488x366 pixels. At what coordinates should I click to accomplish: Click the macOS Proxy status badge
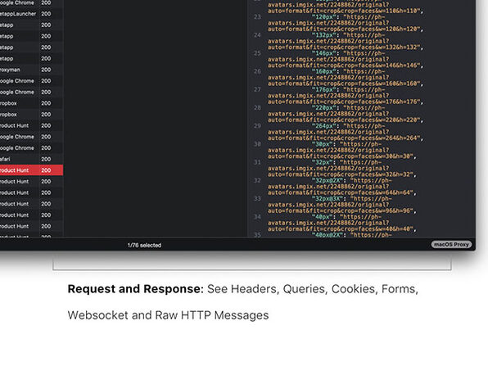[451, 245]
